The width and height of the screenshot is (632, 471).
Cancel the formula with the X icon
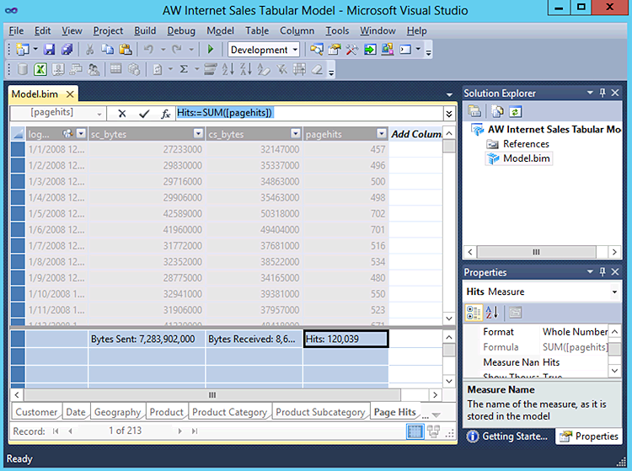pyautogui.click(x=122, y=113)
